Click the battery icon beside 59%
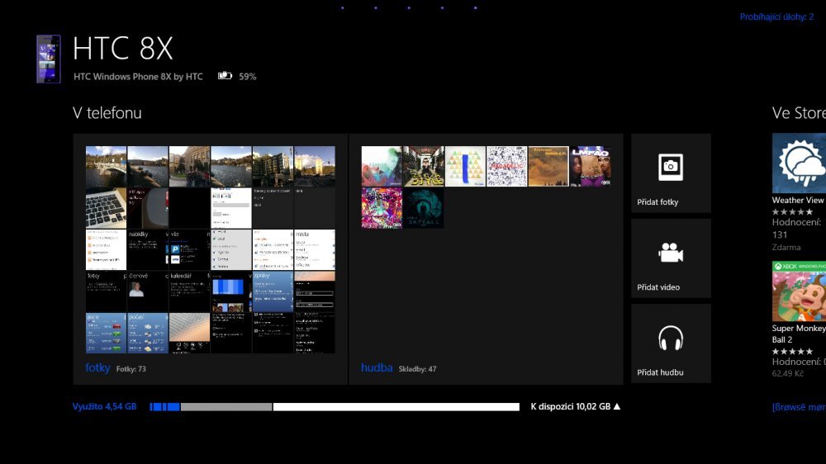 pos(225,76)
